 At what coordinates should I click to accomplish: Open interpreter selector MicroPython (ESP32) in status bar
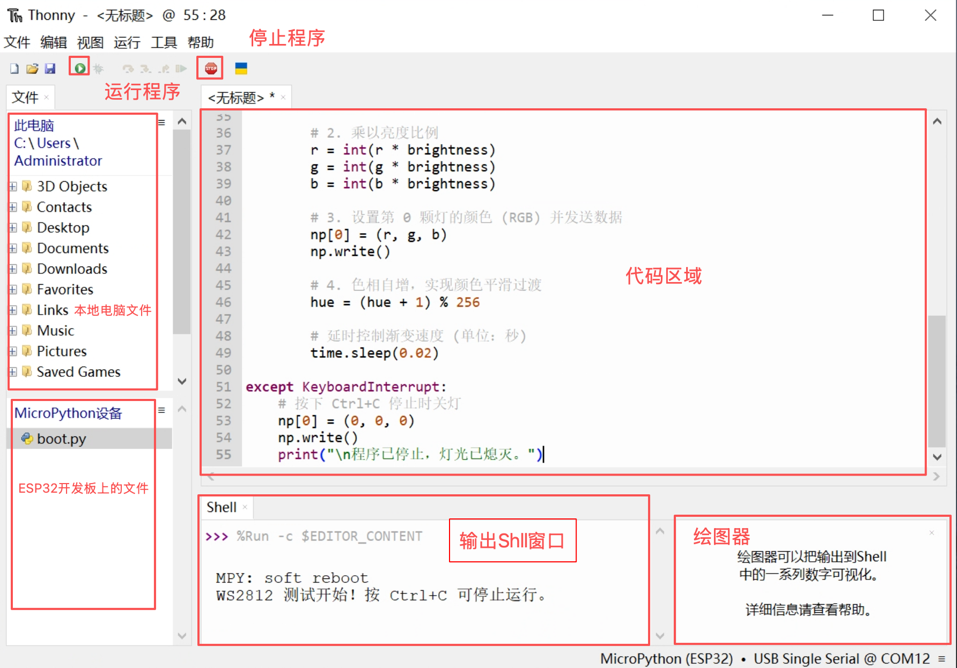pyautogui.click(x=666, y=658)
